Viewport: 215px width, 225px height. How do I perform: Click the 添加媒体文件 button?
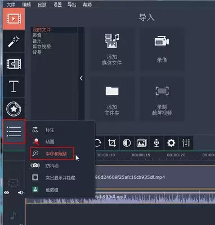[112, 49]
